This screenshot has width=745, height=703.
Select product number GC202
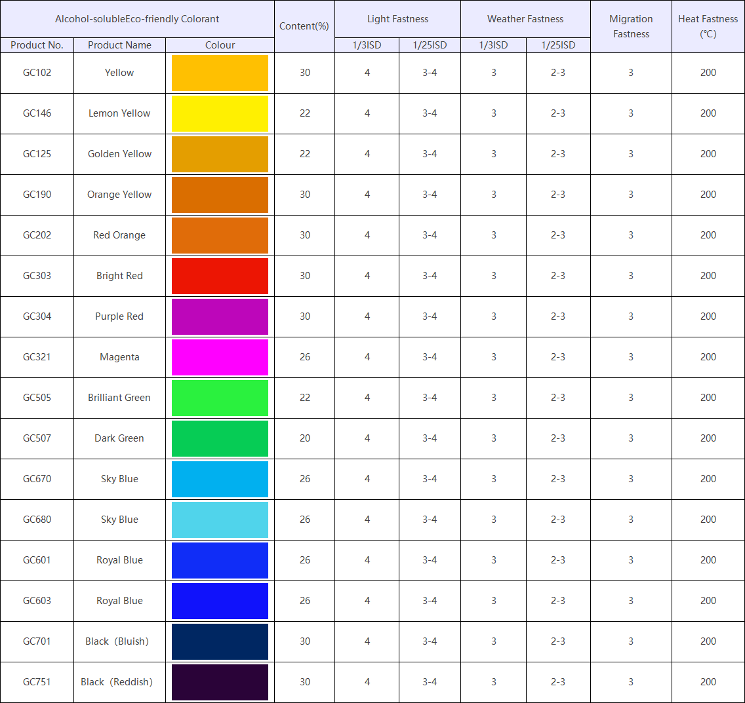click(37, 235)
